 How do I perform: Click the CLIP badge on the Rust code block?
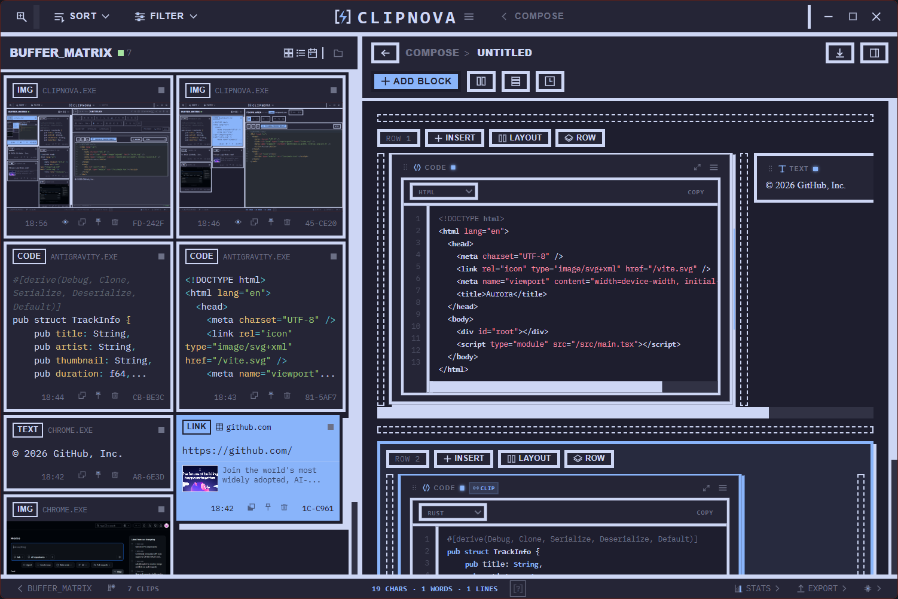tap(484, 488)
